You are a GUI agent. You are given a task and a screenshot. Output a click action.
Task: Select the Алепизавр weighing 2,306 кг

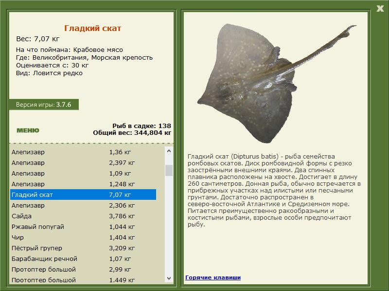pos(83,205)
